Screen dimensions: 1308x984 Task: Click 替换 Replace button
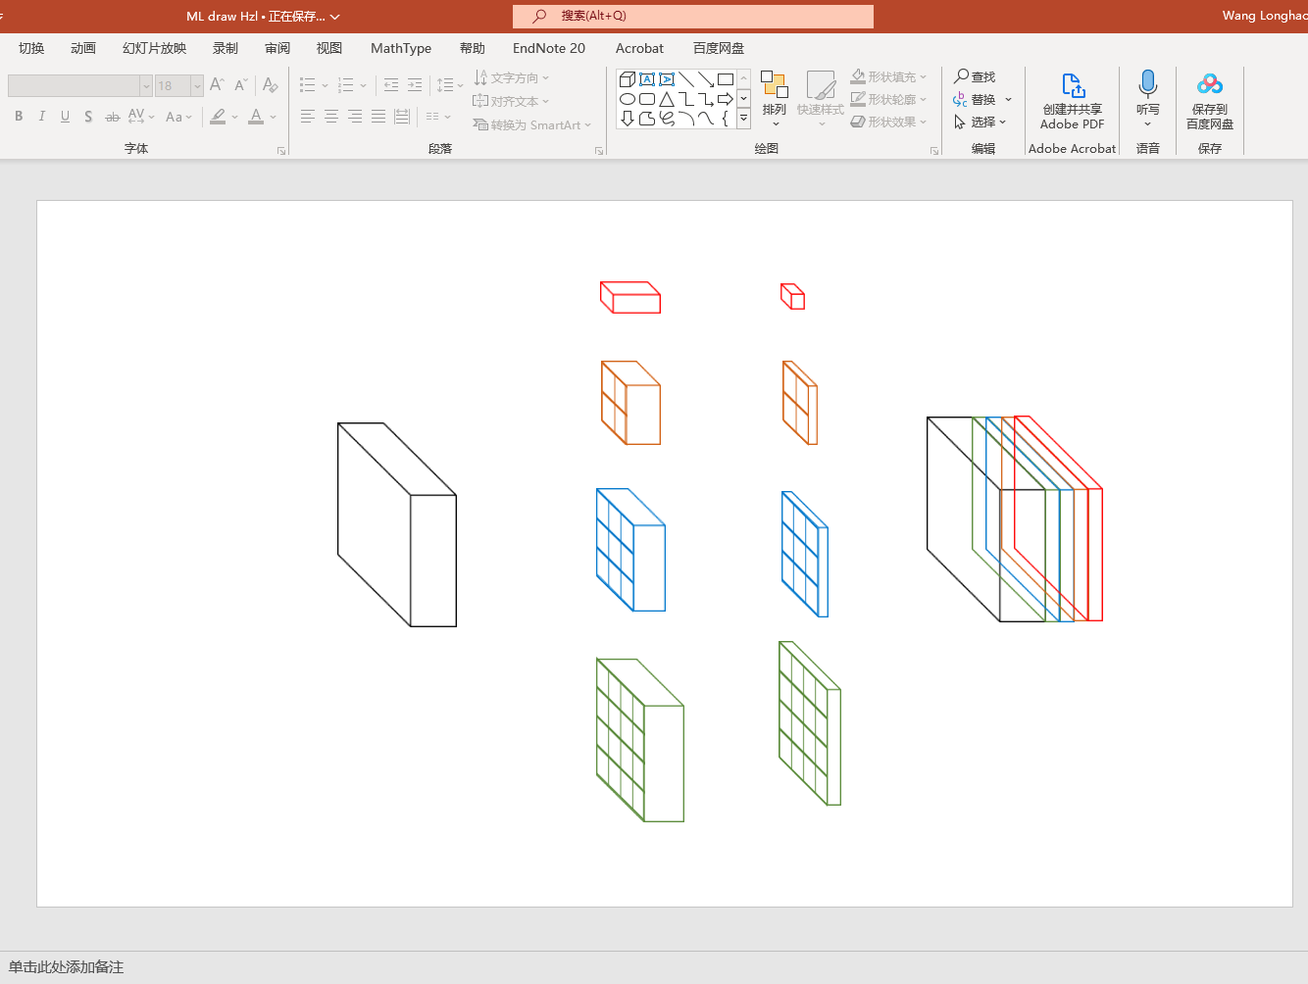click(975, 99)
